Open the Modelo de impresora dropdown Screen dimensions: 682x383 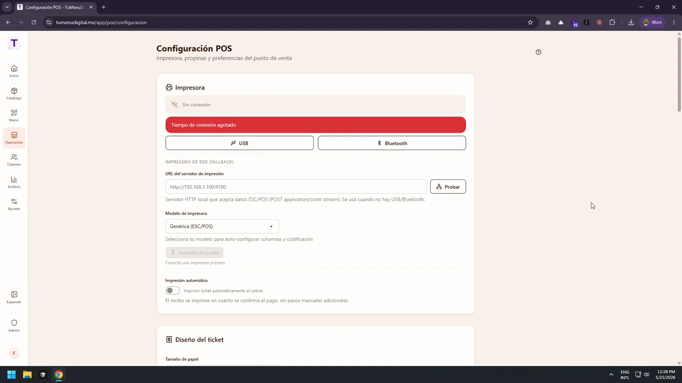coord(222,226)
